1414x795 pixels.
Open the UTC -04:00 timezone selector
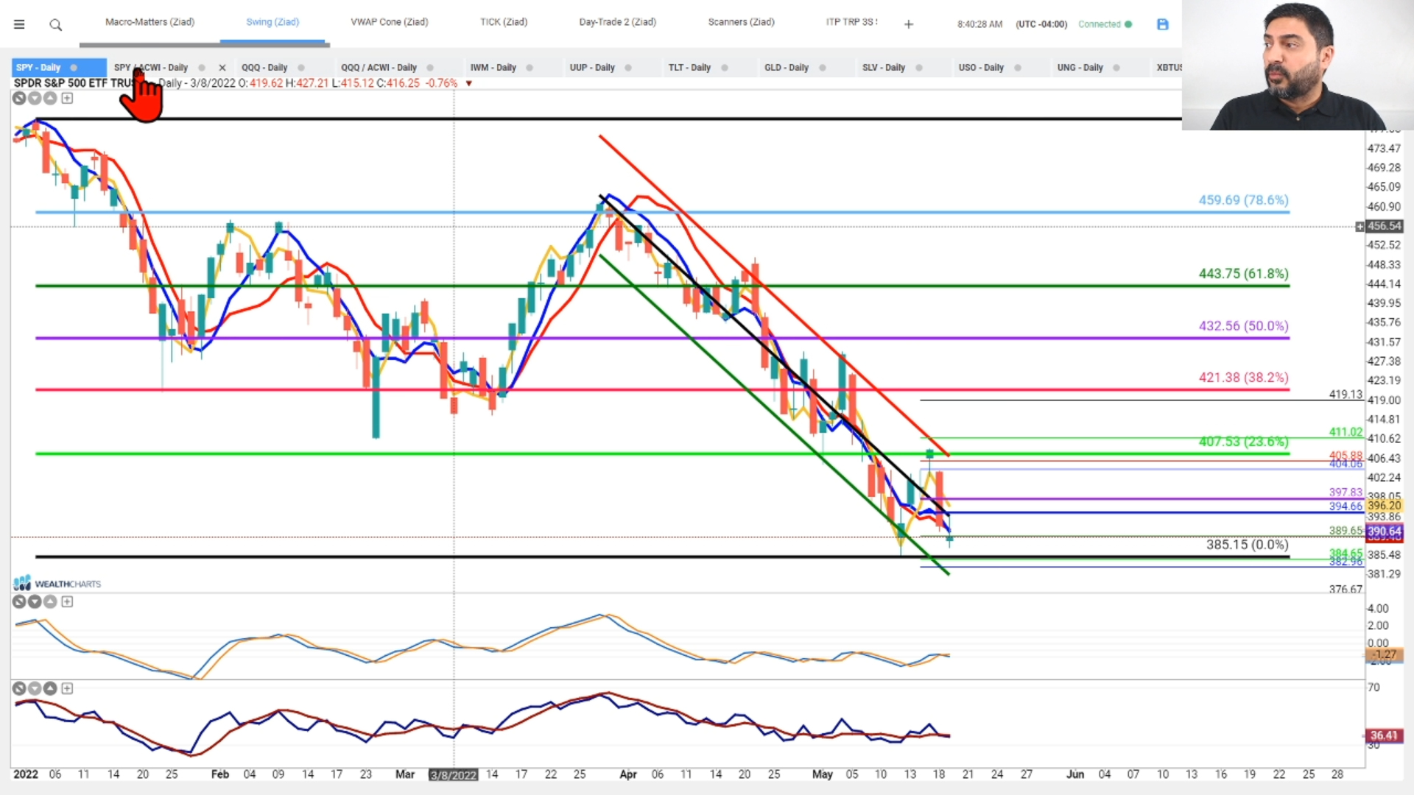1041,24
